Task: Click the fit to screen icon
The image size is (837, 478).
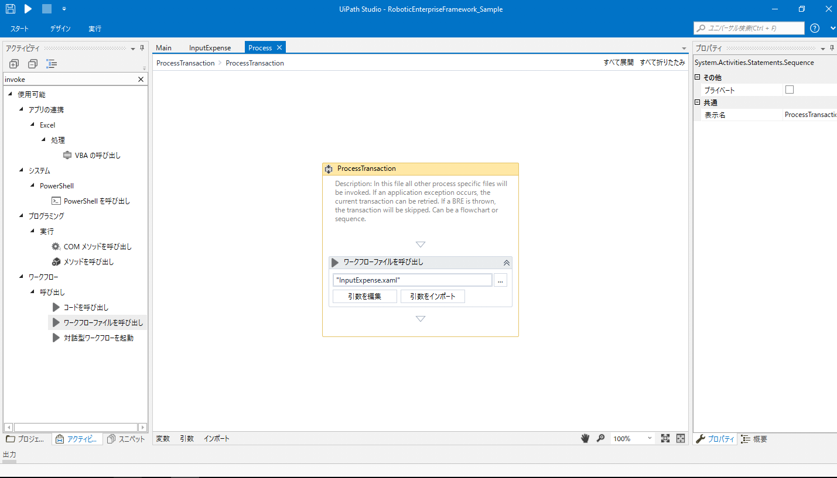Action: 665,438
